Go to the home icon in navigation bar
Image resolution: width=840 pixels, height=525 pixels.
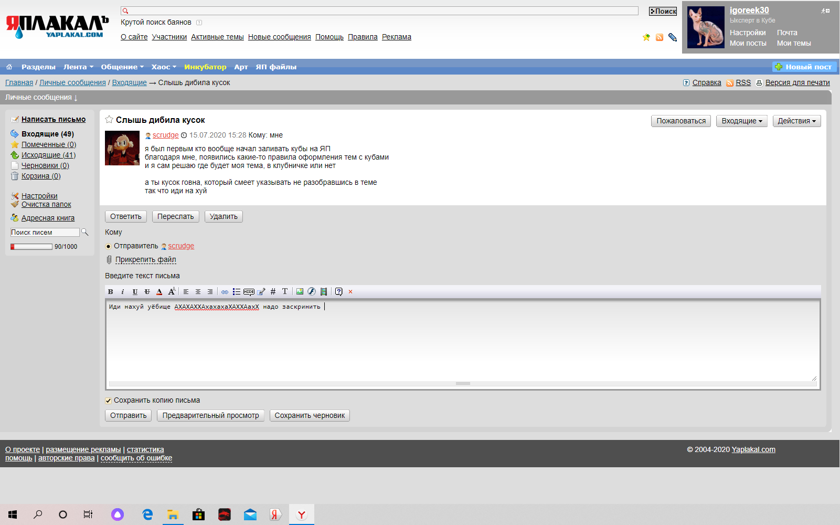click(x=9, y=67)
